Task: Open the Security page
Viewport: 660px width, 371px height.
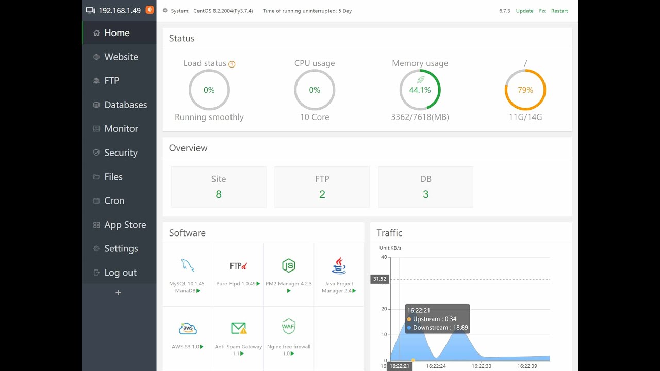Action: click(119, 153)
